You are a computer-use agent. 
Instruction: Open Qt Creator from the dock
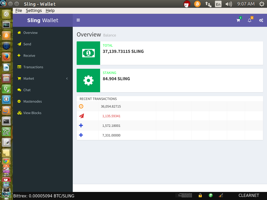pos(6,89)
